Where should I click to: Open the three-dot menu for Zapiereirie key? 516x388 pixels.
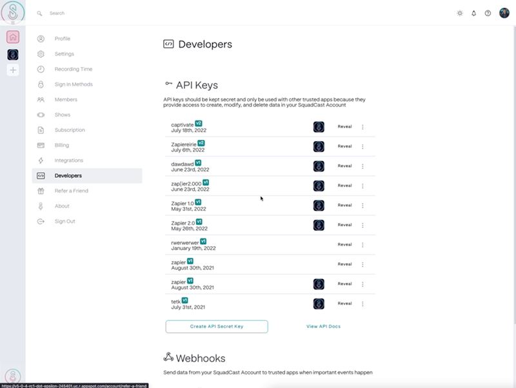click(362, 147)
